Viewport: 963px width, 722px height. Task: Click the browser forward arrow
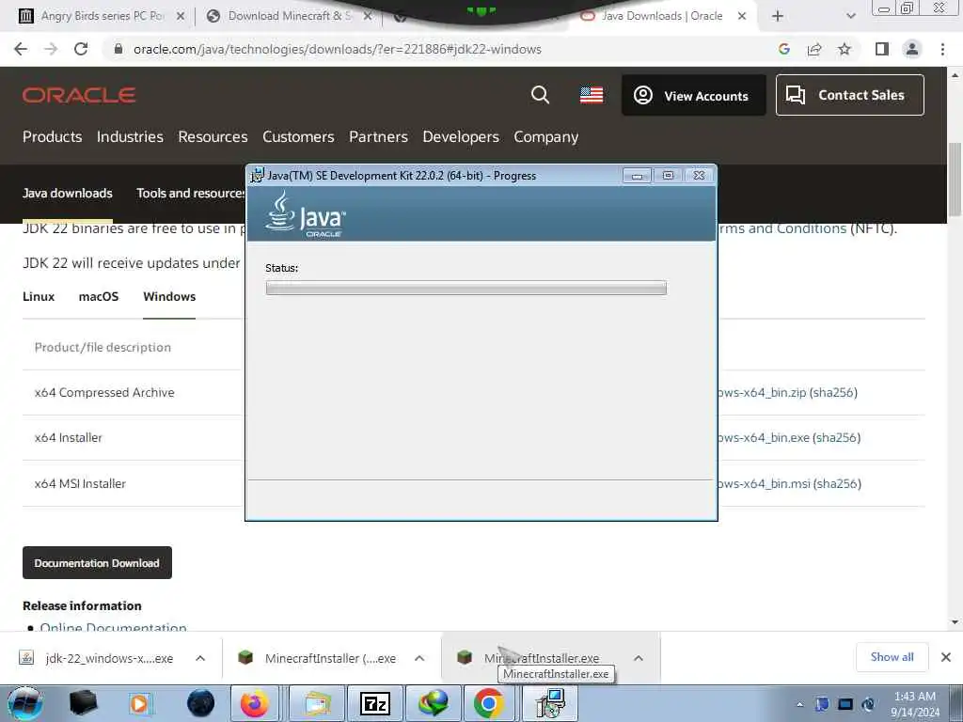click(51, 49)
